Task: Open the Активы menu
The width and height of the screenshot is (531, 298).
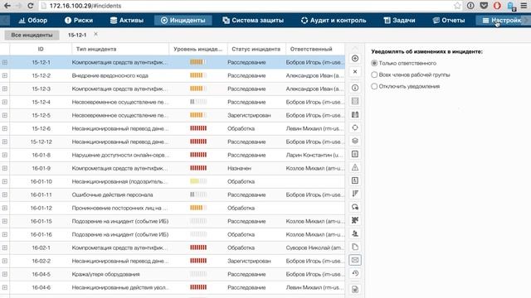Action: pyautogui.click(x=127, y=20)
